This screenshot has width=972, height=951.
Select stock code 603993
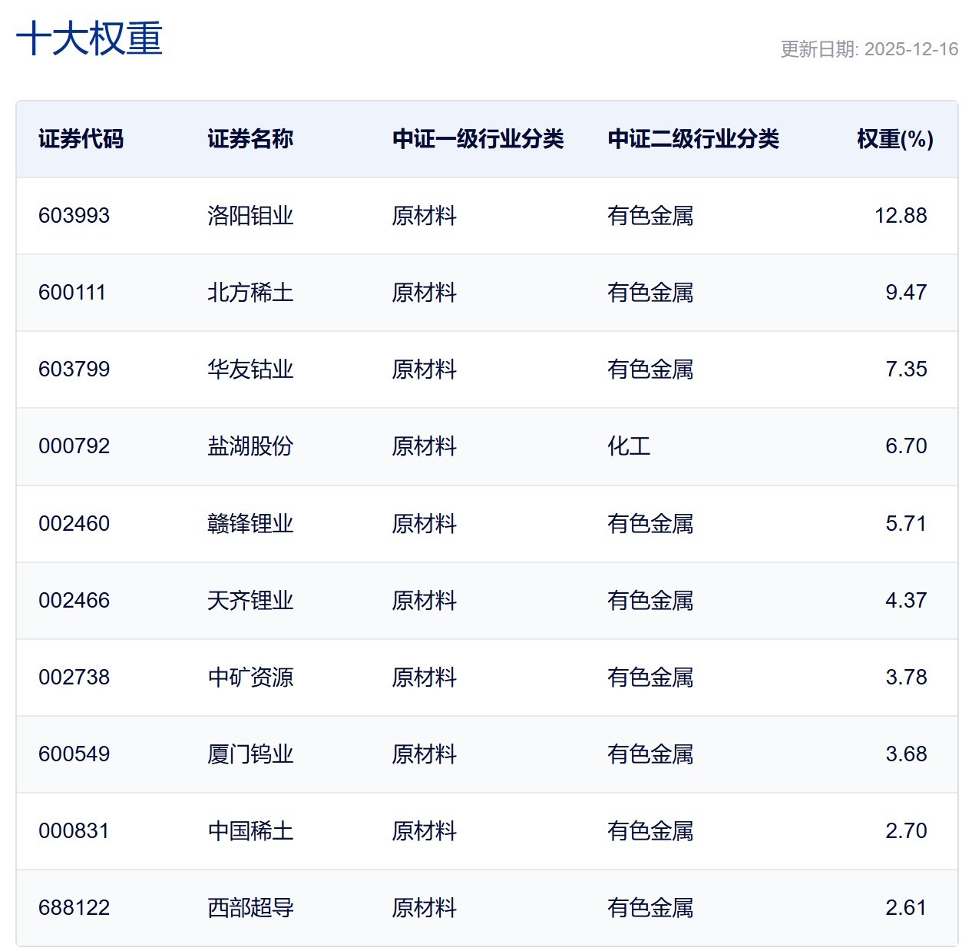pyautogui.click(x=74, y=216)
